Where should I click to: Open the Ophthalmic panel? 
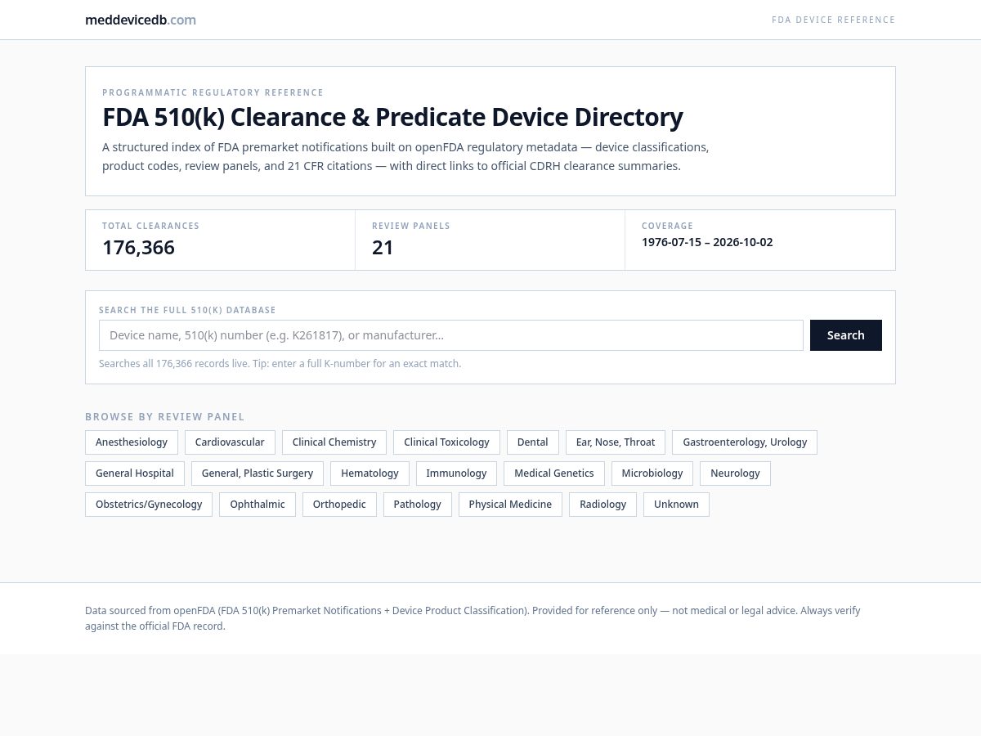[x=258, y=505]
